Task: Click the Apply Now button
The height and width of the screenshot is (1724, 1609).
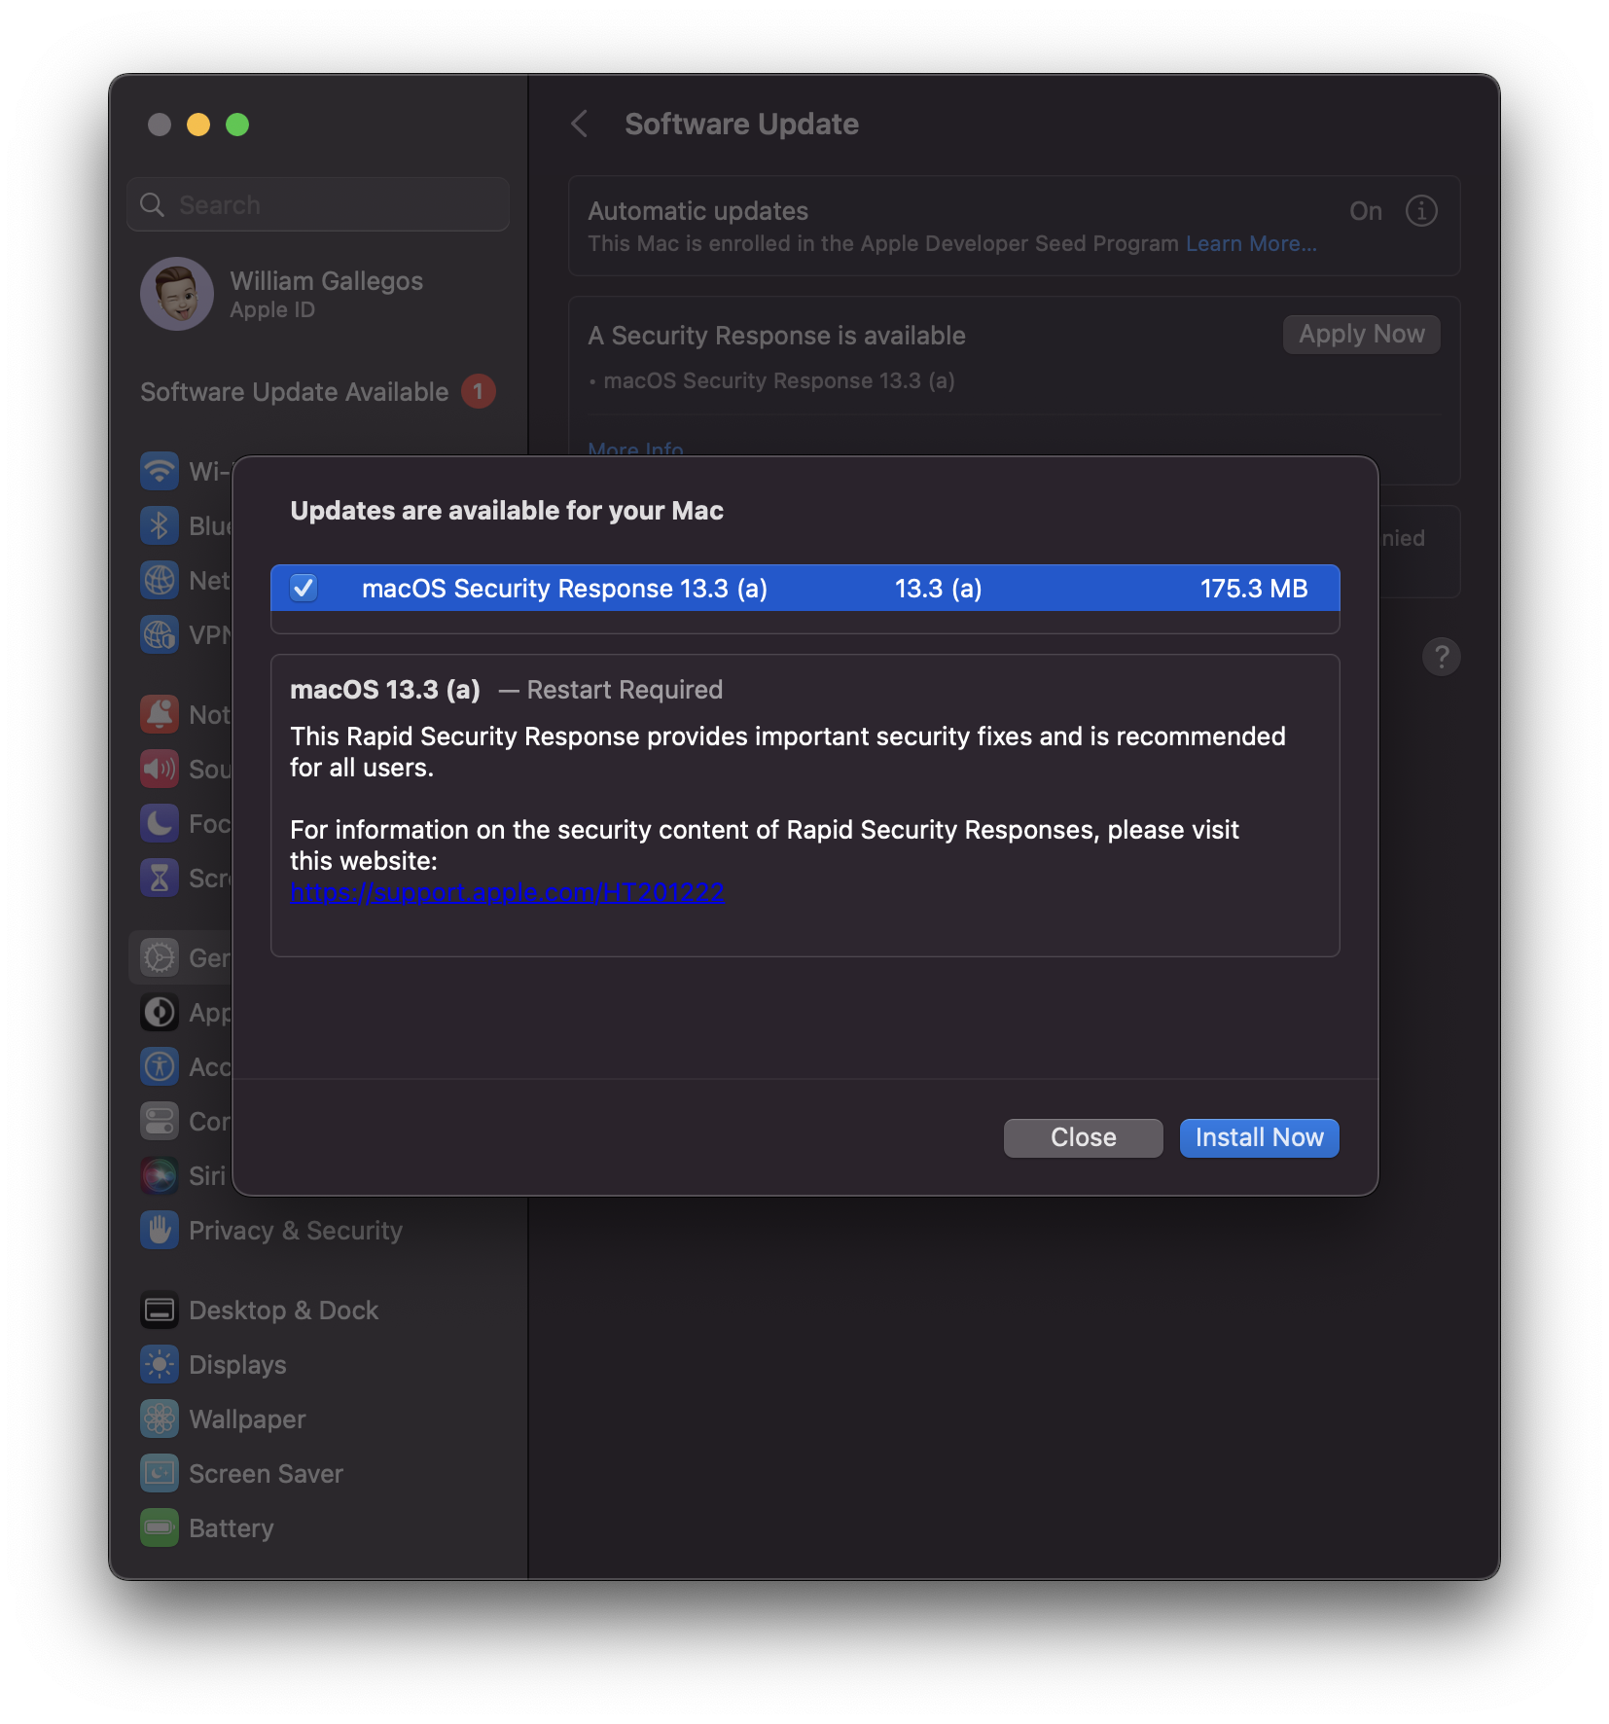Action: [1361, 335]
